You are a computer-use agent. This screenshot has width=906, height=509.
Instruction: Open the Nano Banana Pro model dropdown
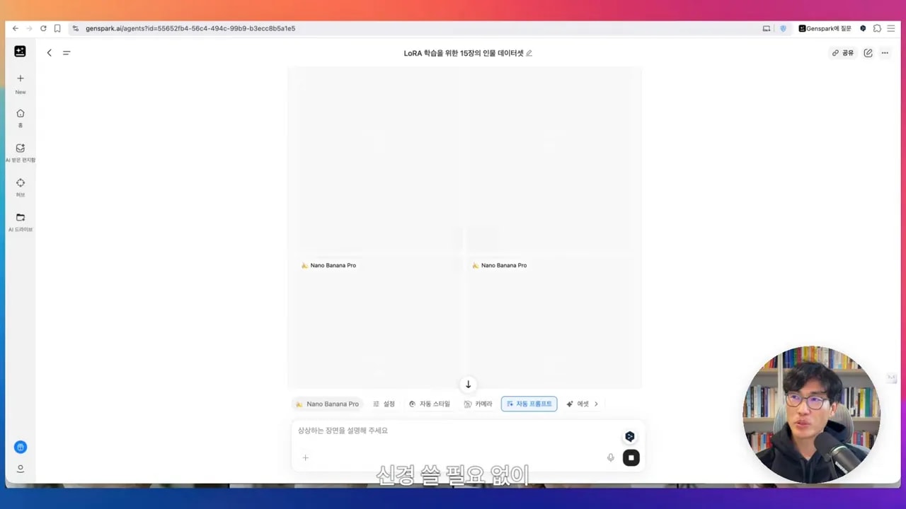click(328, 404)
